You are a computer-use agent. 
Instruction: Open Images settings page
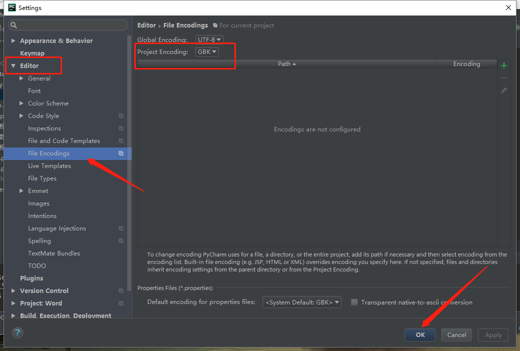click(39, 203)
